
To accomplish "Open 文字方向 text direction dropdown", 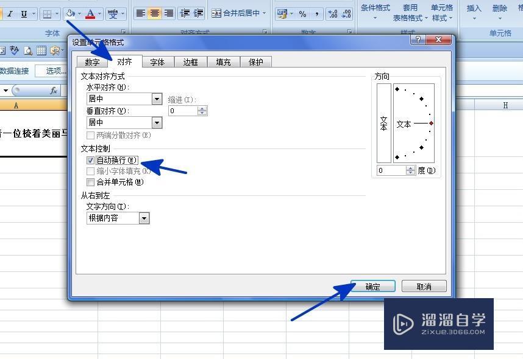I will [x=144, y=218].
